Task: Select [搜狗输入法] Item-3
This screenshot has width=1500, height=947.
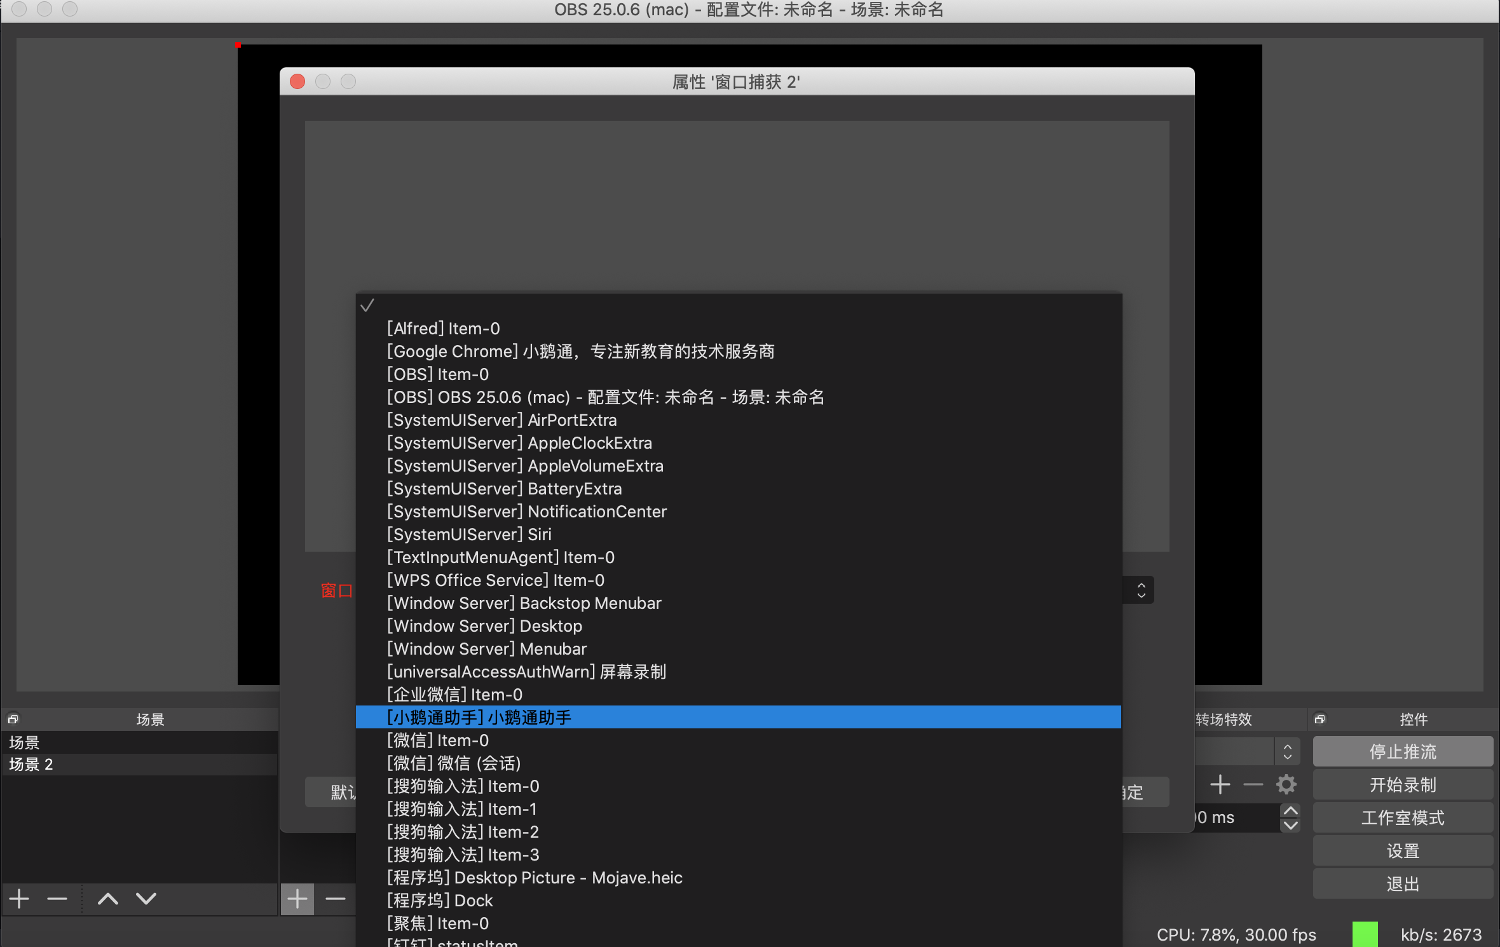Action: [739, 855]
